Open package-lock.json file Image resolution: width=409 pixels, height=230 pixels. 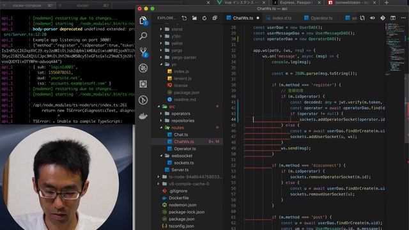(186, 212)
